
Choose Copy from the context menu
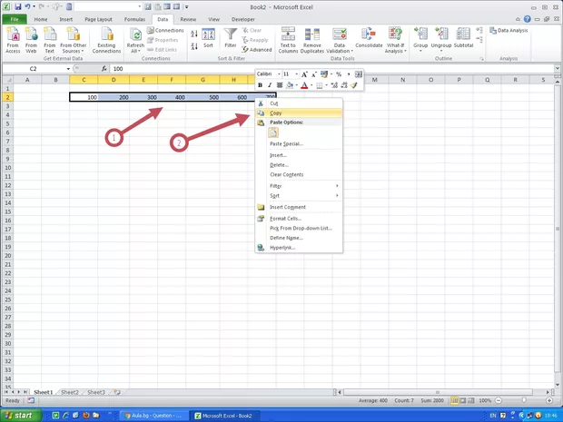click(276, 113)
